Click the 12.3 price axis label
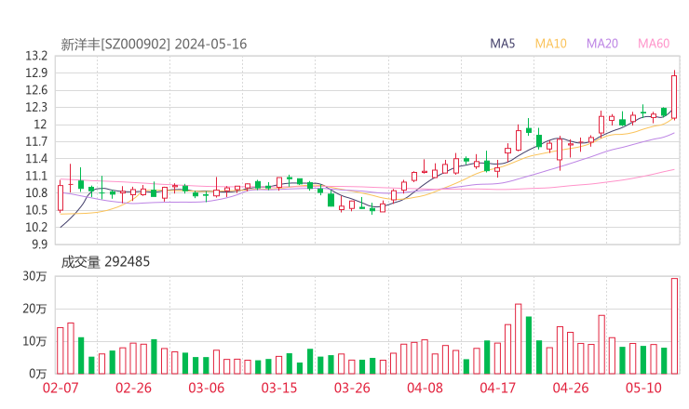 36,108
